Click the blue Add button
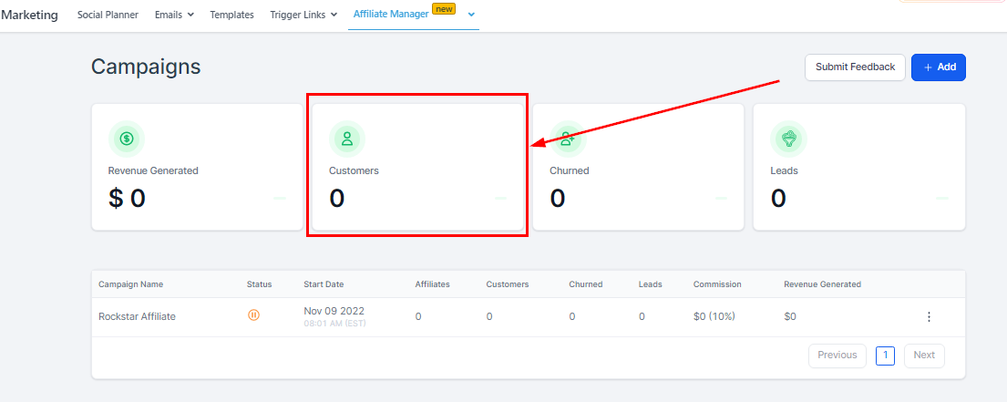The image size is (1007, 402). tap(938, 67)
